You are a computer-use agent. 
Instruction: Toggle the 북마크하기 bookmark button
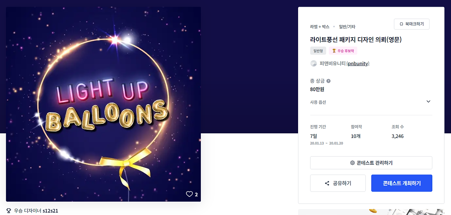click(412, 24)
